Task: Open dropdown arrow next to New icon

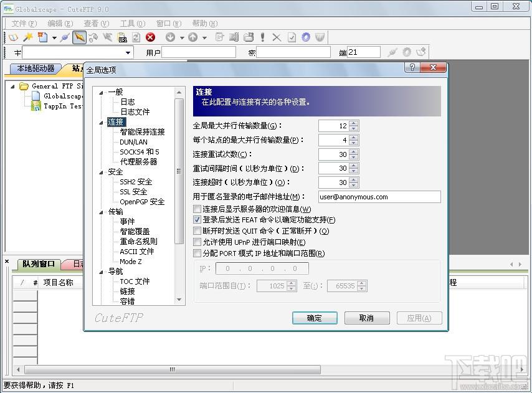Action: pos(54,37)
